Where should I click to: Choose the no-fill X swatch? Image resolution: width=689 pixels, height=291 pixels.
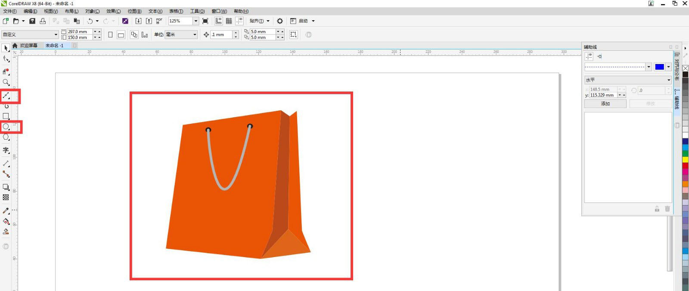pyautogui.click(x=685, y=68)
